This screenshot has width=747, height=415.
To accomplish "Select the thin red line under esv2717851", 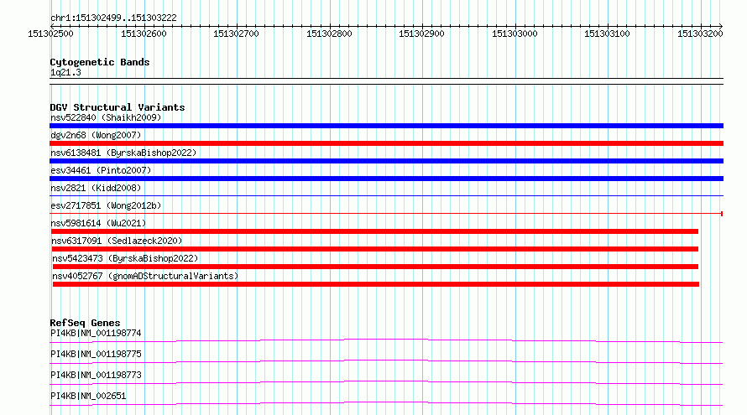I will tap(386, 213).
